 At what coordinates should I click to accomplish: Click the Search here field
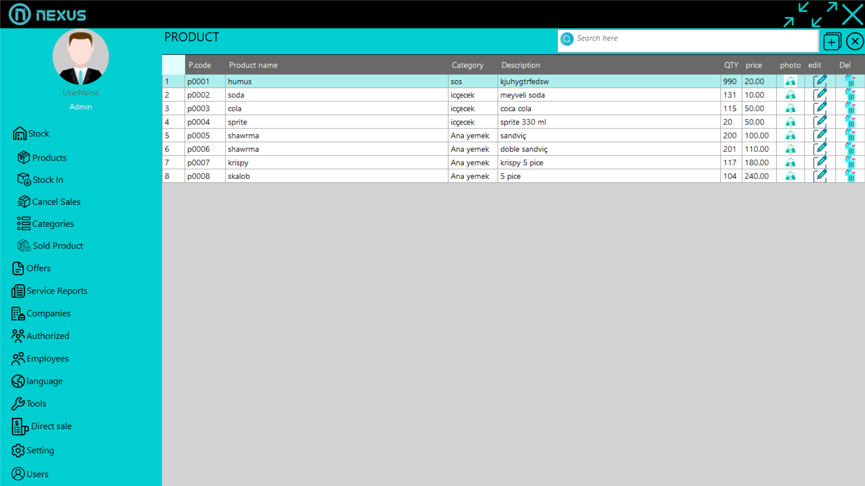click(x=688, y=41)
